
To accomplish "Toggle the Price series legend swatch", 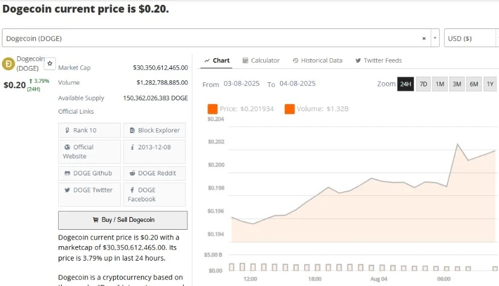I will 212,109.
